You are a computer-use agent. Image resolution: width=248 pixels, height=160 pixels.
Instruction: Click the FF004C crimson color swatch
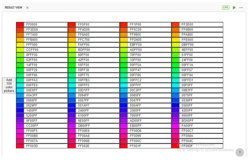click(x=175, y=141)
